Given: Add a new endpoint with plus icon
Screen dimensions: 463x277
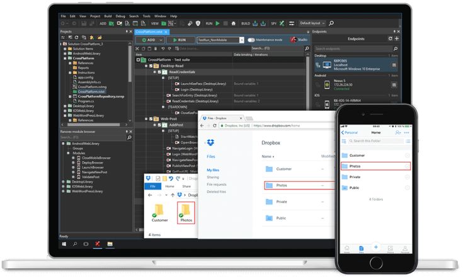Looking at the screenshot, I should tap(397, 38).
